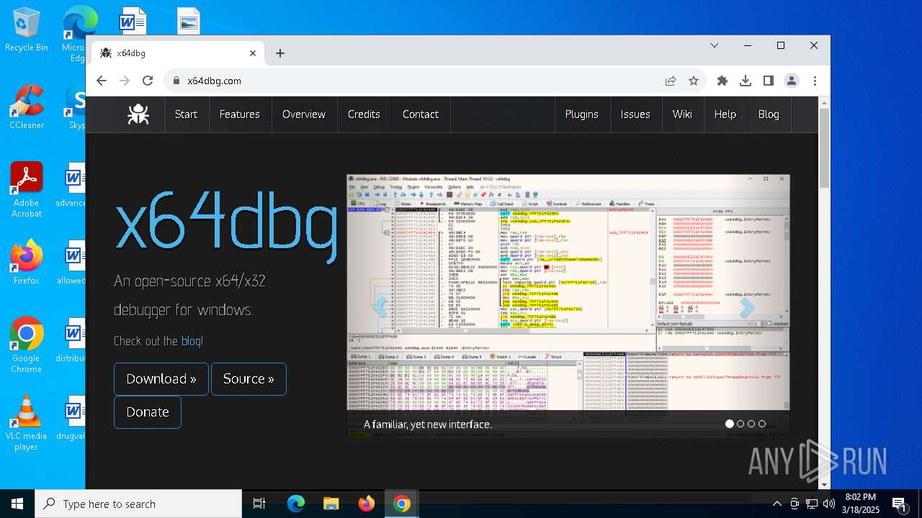Go back with browser back arrow
Viewport: 922px width, 518px height.
[102, 81]
